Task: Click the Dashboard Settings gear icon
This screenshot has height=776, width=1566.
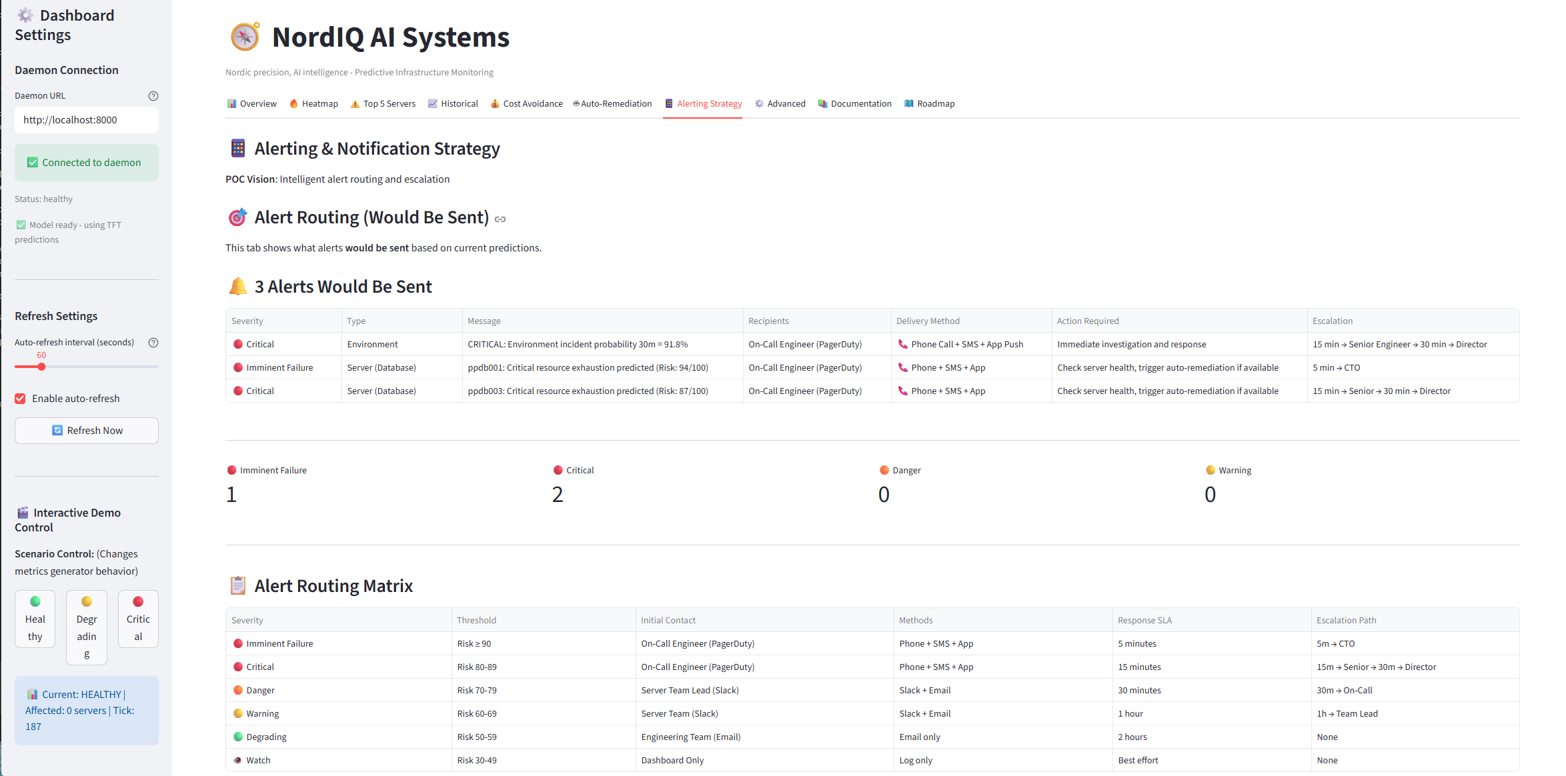Action: point(25,15)
